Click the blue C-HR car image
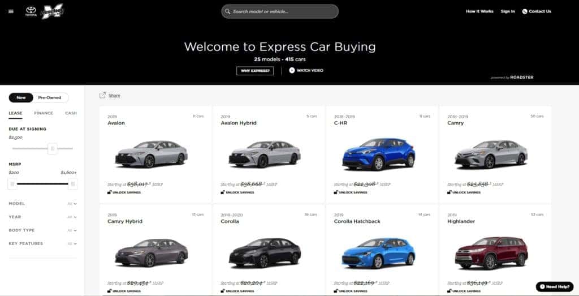The image size is (579, 296). coord(378,154)
